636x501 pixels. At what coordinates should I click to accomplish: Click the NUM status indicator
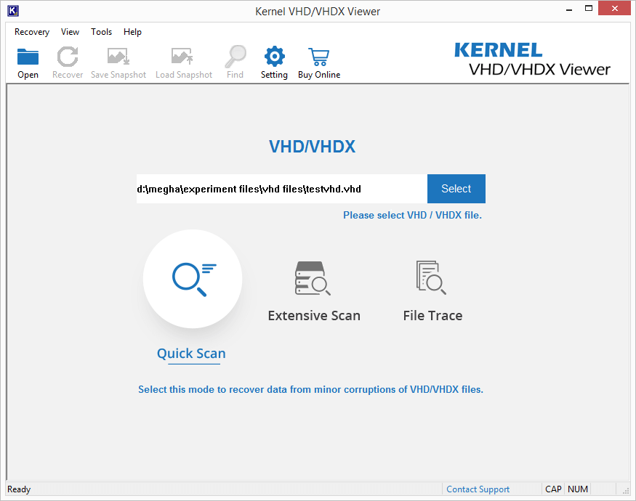[x=578, y=489]
